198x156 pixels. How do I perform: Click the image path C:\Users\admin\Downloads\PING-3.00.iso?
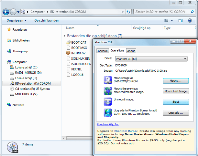[x=141, y=71]
